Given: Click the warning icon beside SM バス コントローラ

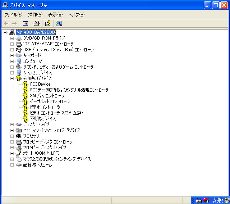Looking at the screenshot, I should [x=26, y=96].
